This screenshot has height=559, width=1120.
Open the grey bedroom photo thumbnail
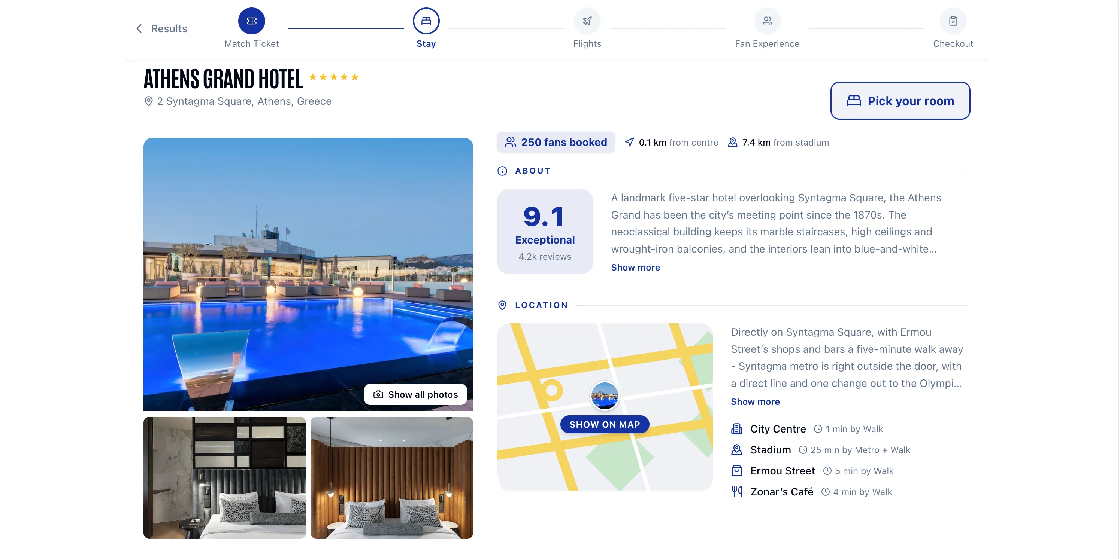[224, 478]
